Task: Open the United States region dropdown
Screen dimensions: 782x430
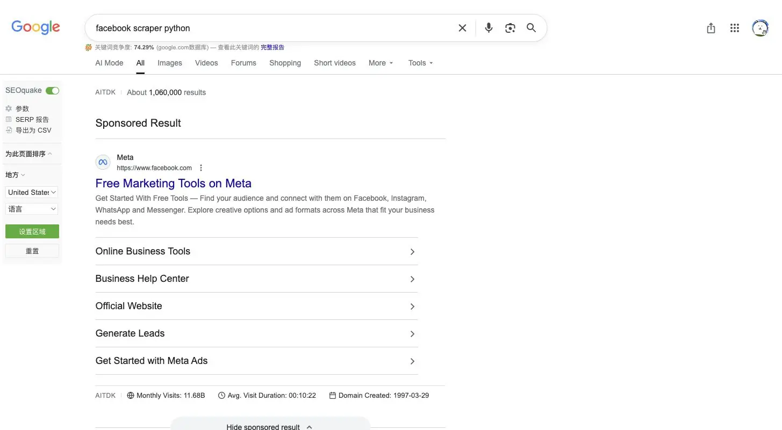Action: pyautogui.click(x=32, y=192)
